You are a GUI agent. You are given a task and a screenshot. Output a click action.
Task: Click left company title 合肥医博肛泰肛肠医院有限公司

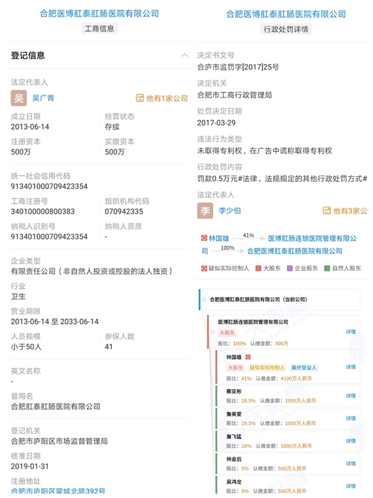tap(99, 13)
